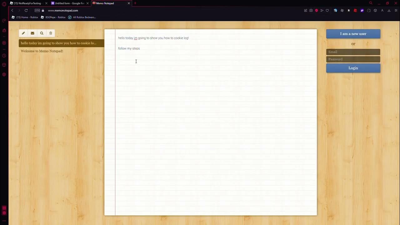This screenshot has width=400, height=225.
Task: Click the search tabs magnifier icon
Action: pos(371,3)
